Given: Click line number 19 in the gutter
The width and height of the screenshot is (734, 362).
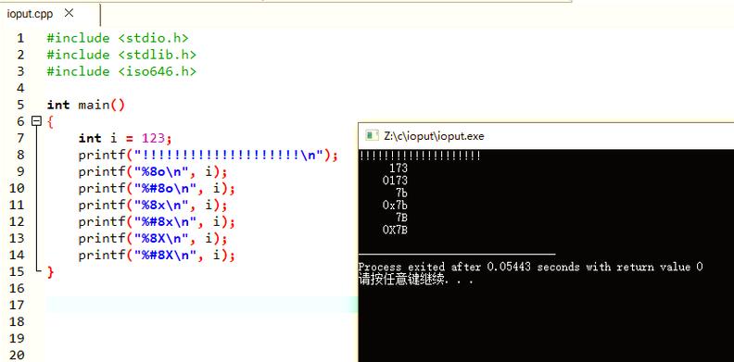Looking at the screenshot, I should point(17,338).
